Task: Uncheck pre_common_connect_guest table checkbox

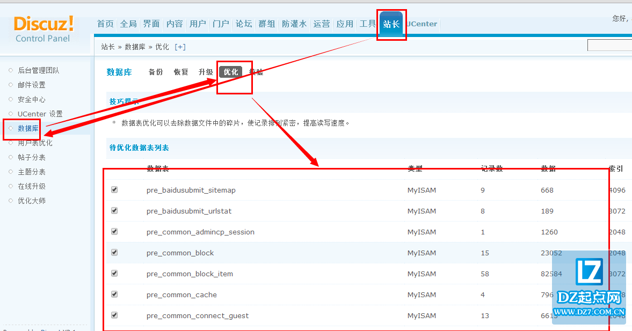Action: click(114, 315)
